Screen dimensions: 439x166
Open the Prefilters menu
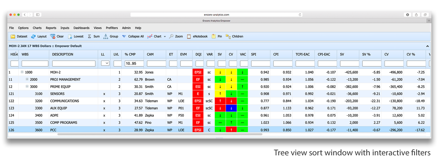pyautogui.click(x=112, y=28)
